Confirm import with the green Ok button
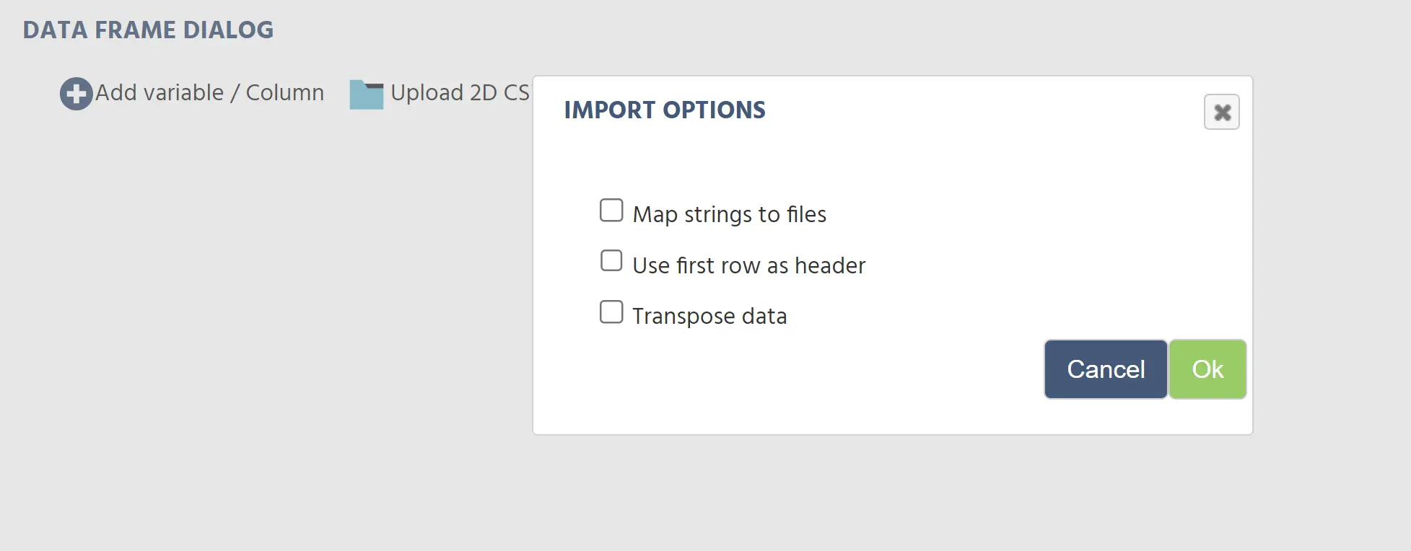 pos(1207,369)
